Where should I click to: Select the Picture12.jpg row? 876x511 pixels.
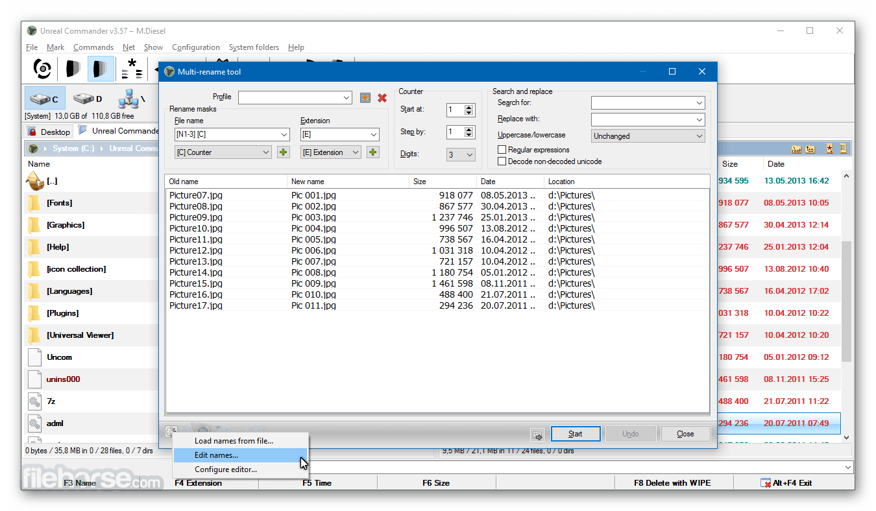[x=437, y=250]
